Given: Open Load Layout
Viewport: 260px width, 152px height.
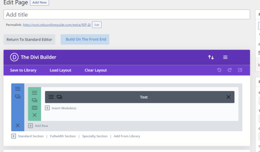Looking at the screenshot, I should click(61, 70).
